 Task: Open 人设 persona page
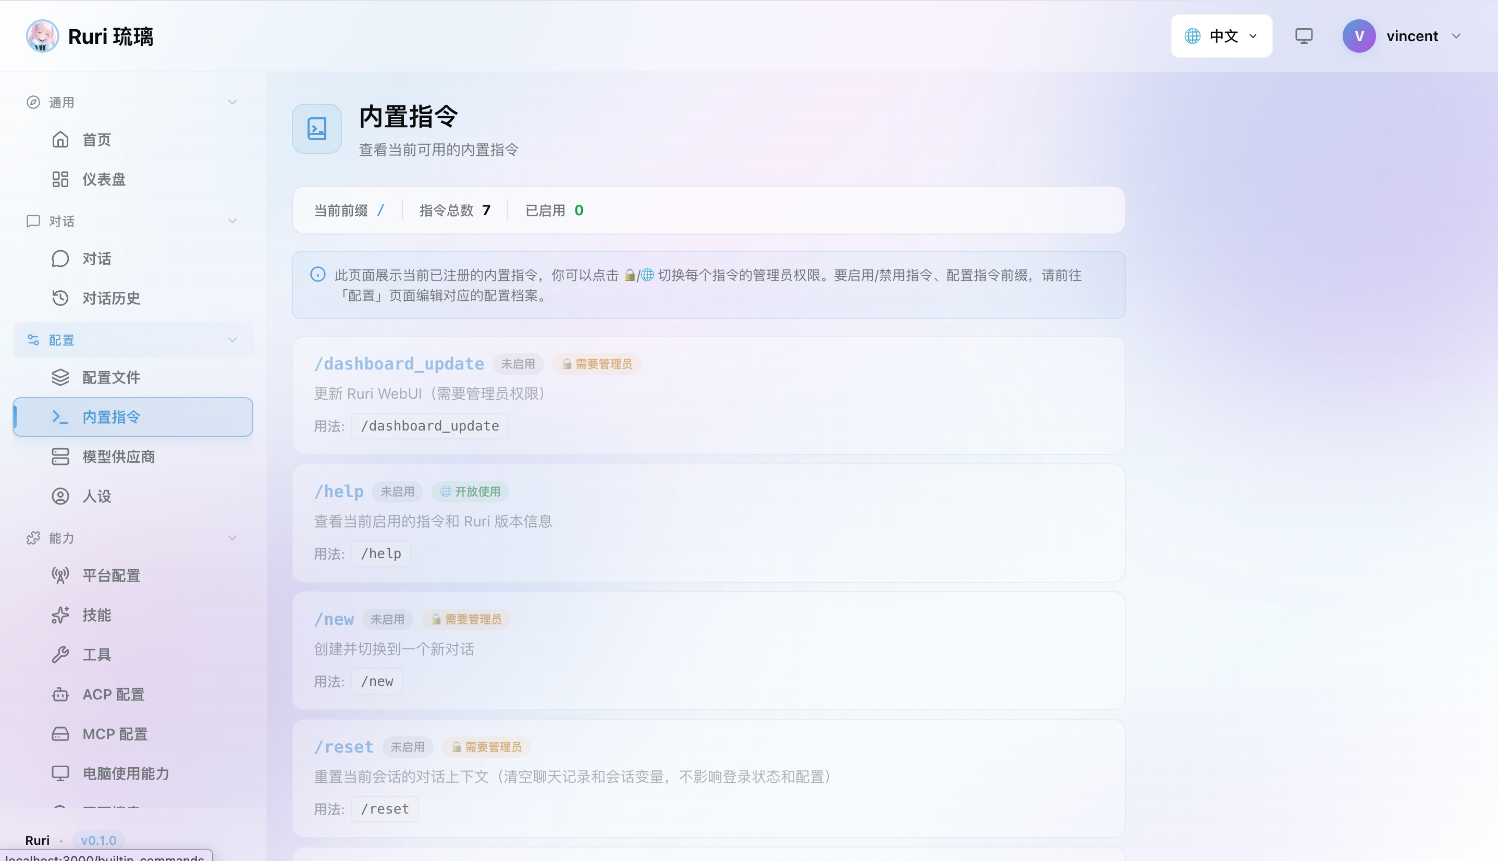(x=133, y=496)
